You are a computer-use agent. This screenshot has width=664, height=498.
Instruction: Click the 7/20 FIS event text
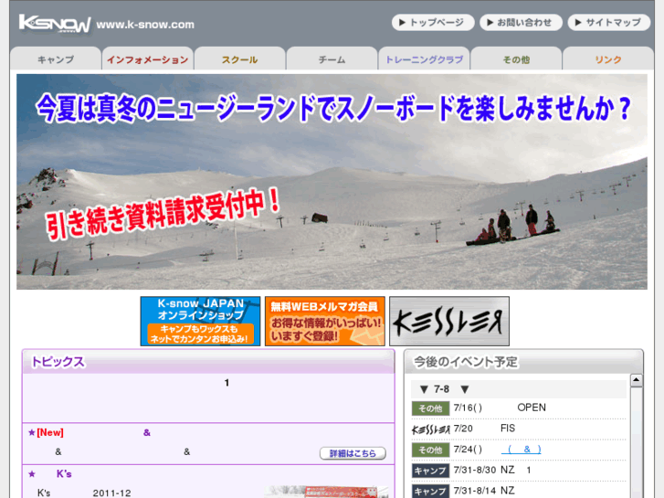(x=484, y=429)
